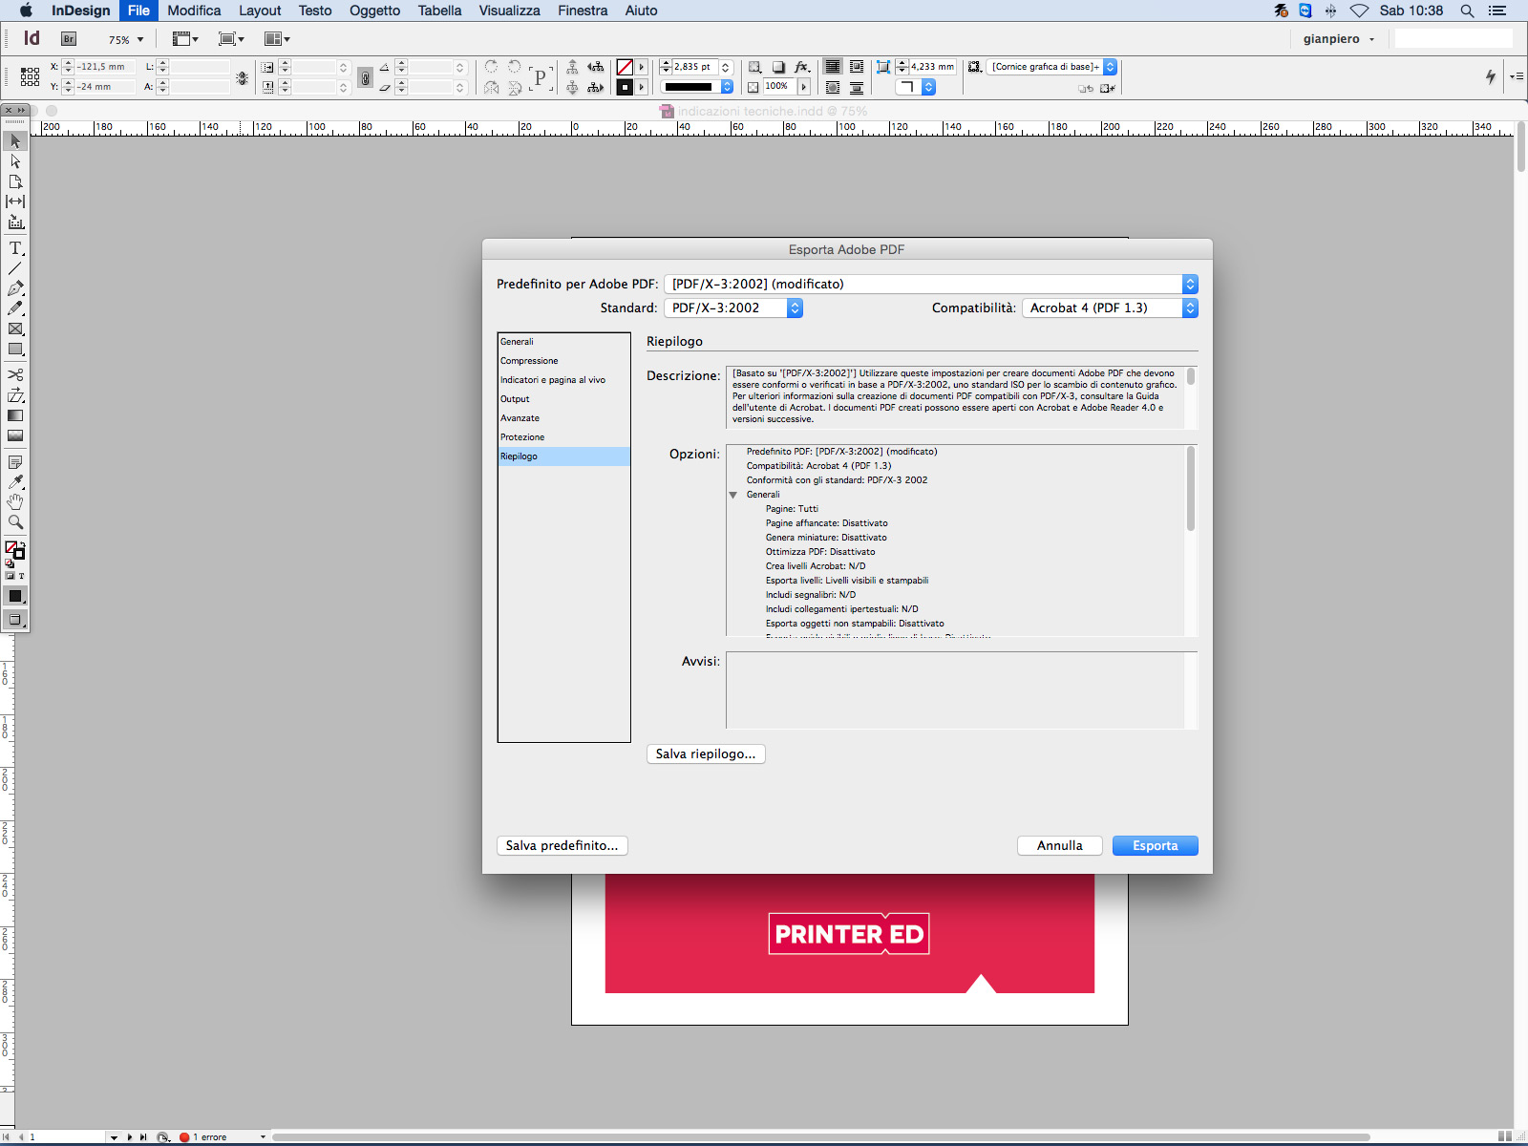
Task: Toggle formatting affects text (T) in toolbox
Action: [x=21, y=576]
